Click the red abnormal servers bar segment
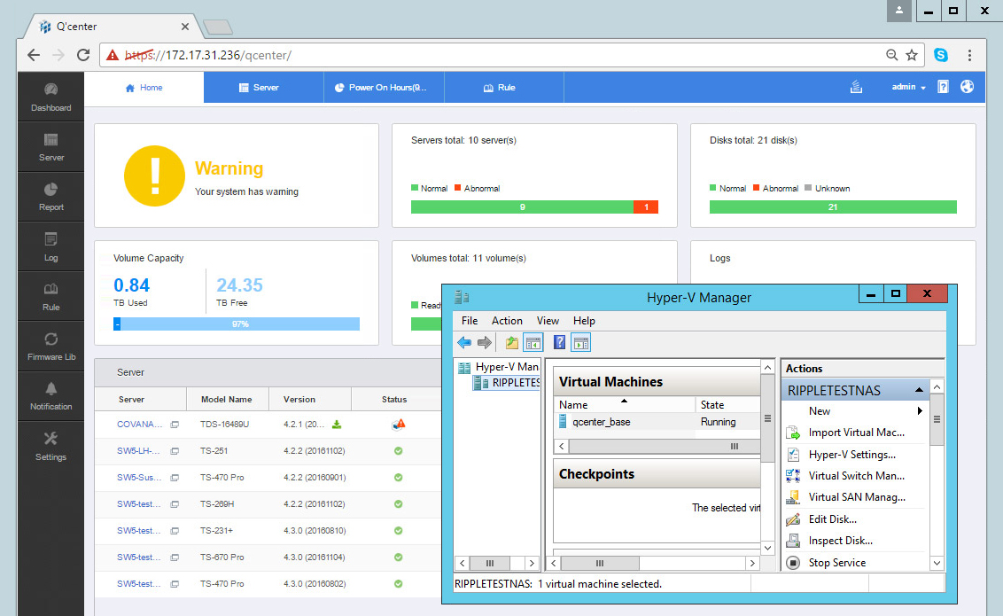 pyautogui.click(x=646, y=207)
